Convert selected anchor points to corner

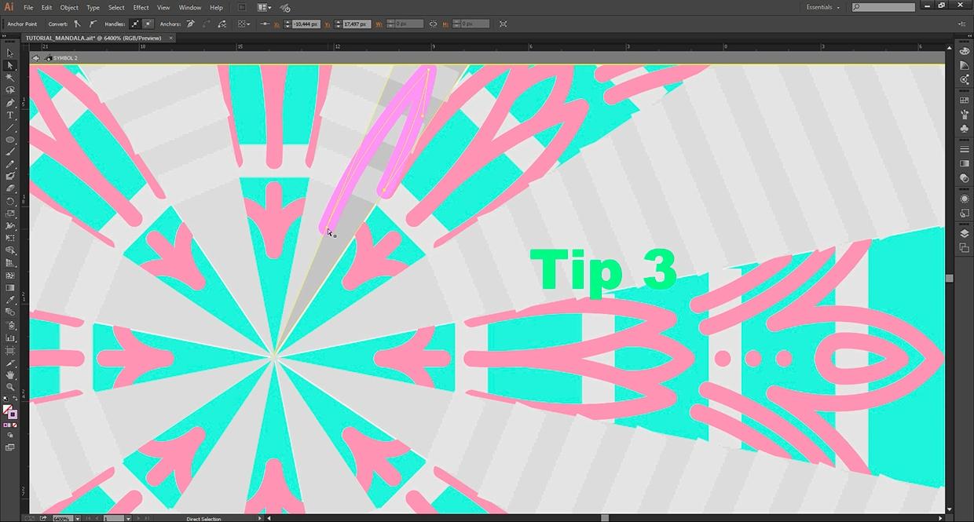77,24
